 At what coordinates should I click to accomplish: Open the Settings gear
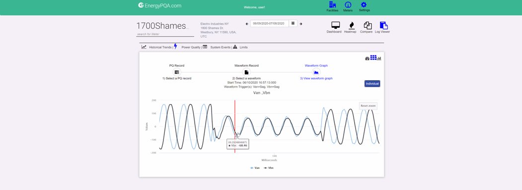coord(364,4)
